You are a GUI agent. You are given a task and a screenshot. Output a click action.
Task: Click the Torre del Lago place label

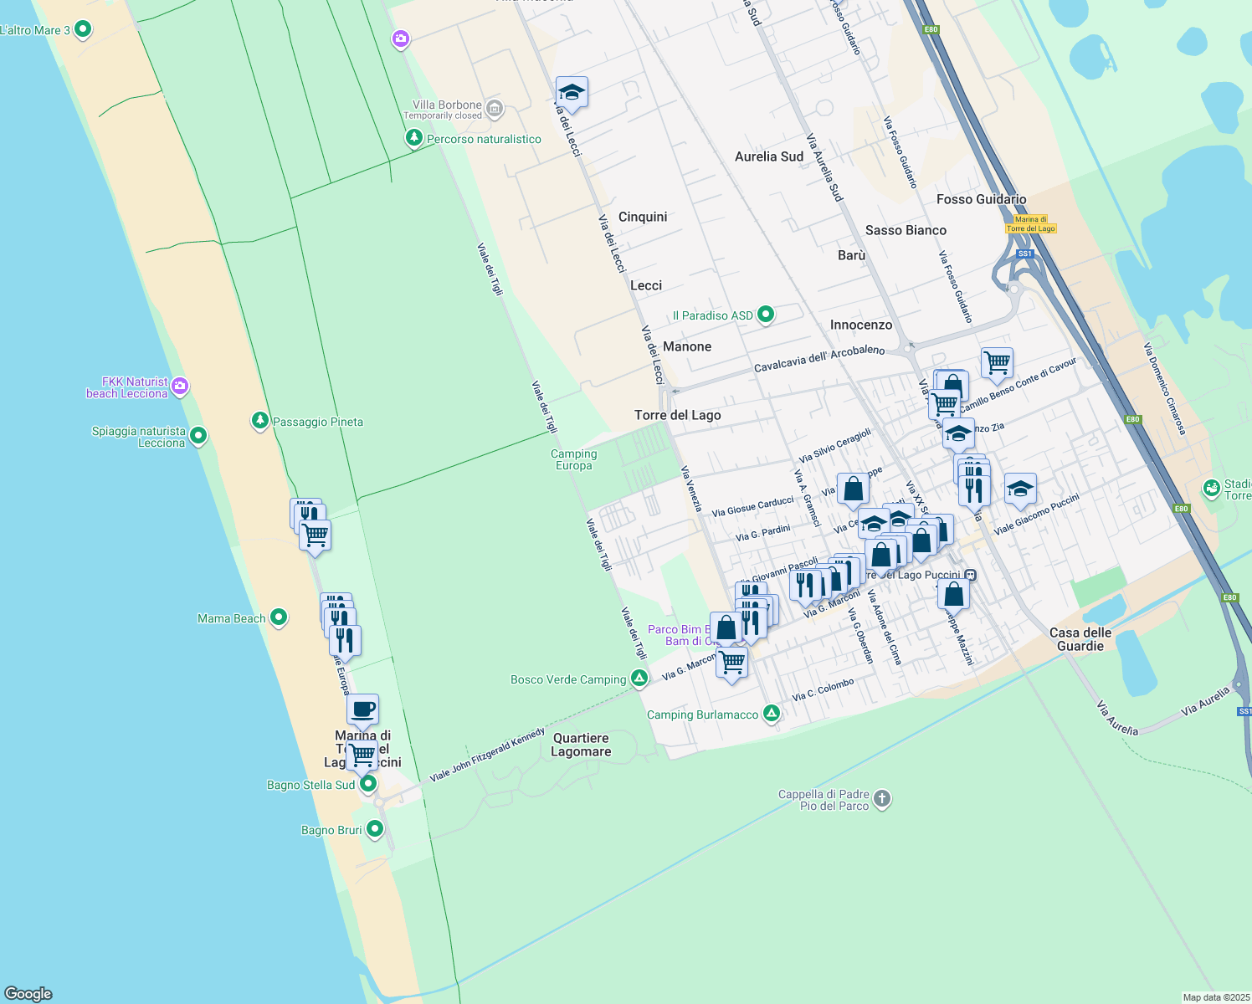click(677, 415)
